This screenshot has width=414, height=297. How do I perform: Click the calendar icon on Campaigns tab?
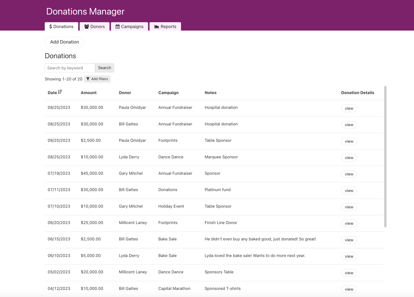(118, 26)
